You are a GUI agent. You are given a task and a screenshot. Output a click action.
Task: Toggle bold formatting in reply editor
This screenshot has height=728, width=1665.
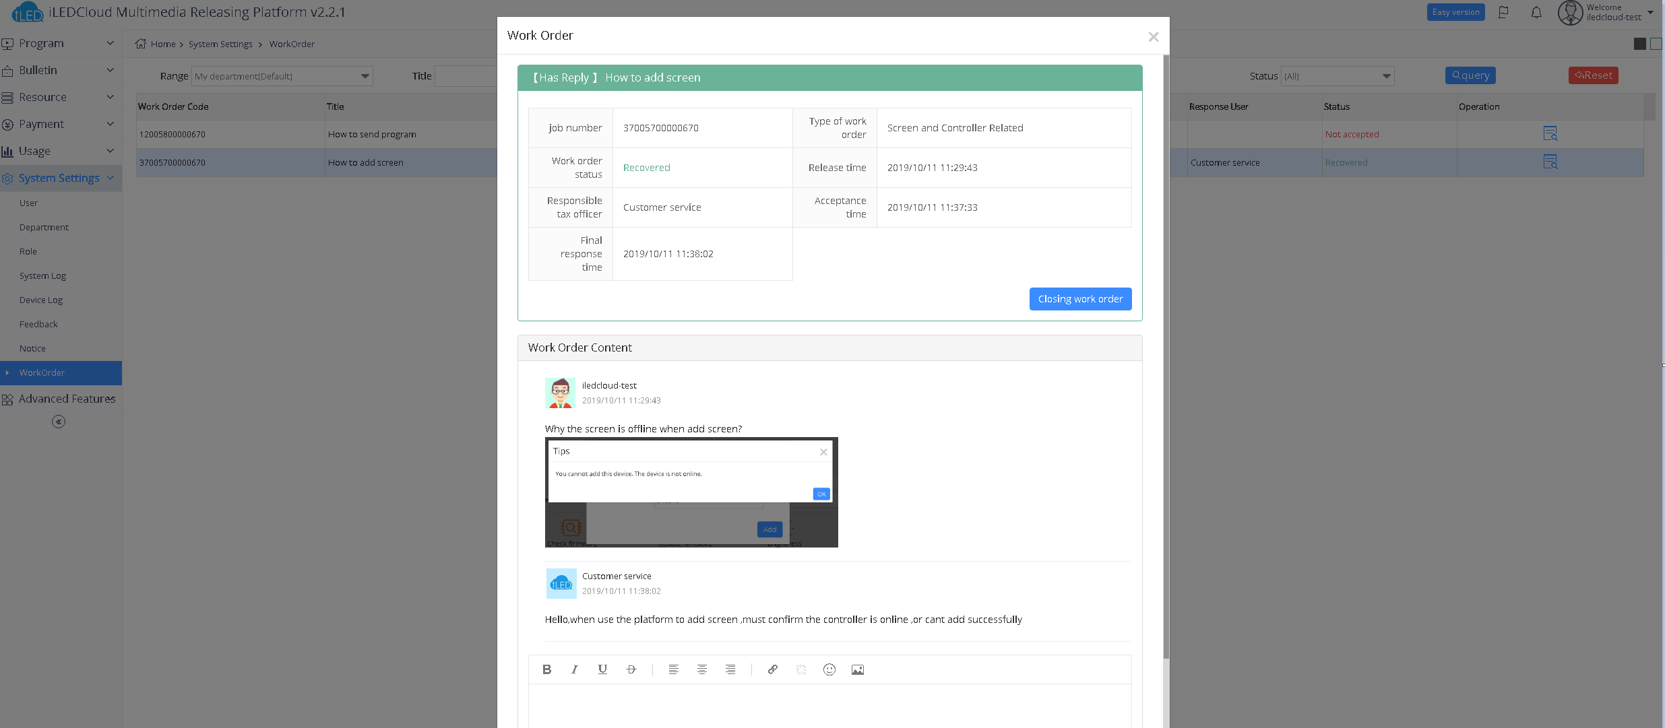[546, 669]
